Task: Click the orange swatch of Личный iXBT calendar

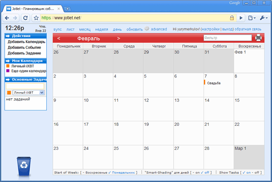Action: point(8,66)
